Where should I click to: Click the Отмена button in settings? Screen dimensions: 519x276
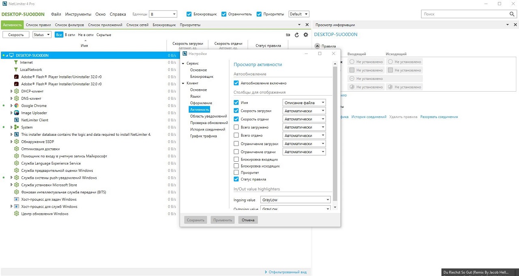pos(248,220)
